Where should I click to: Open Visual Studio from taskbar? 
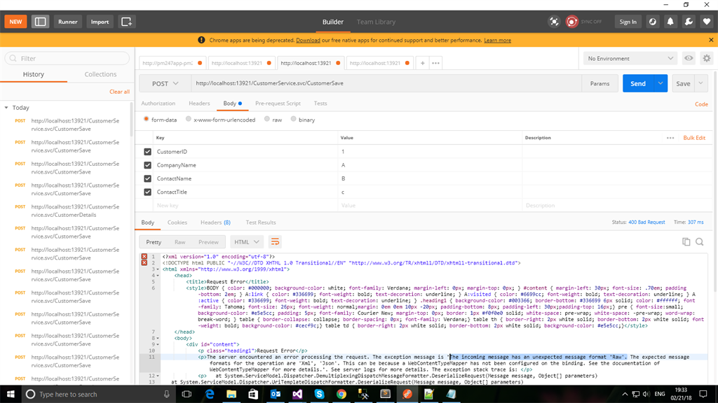point(297,394)
